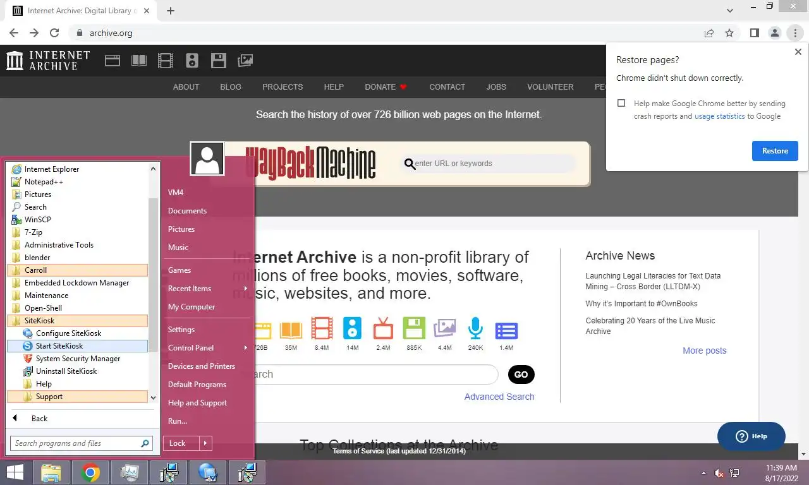Screen dimensions: 809x485
Task: Close the Restore pages popup
Action: [x=798, y=52]
